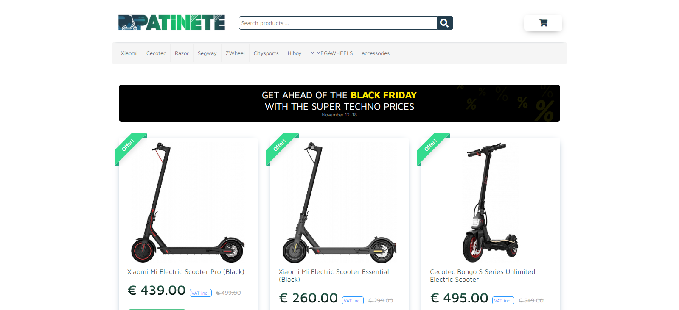Open the Cecotec category
The height and width of the screenshot is (310, 679).
click(156, 53)
